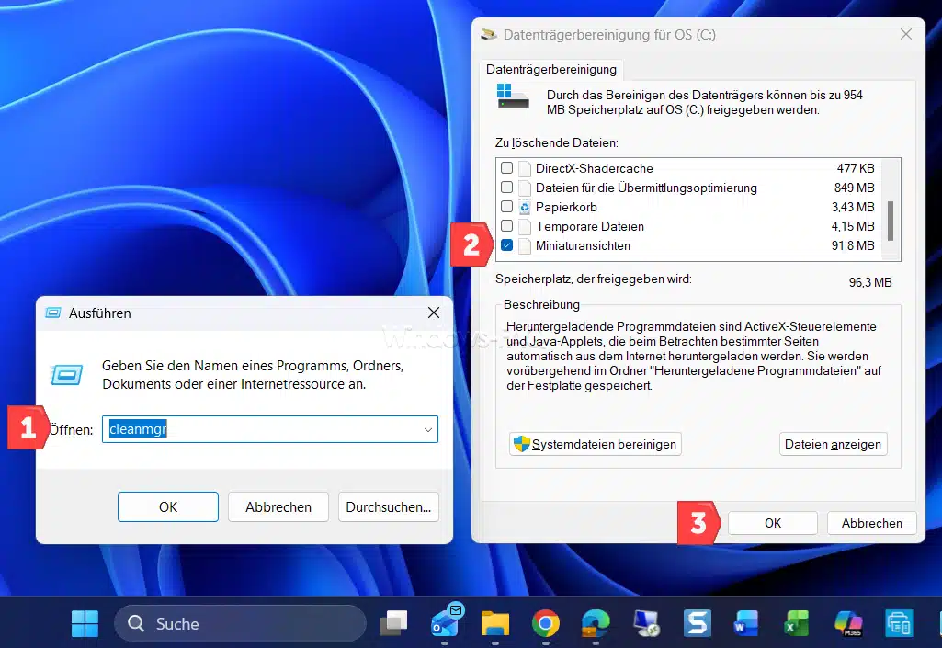The width and height of the screenshot is (942, 648).
Task: Open File Explorer from taskbar
Action: pos(495,623)
